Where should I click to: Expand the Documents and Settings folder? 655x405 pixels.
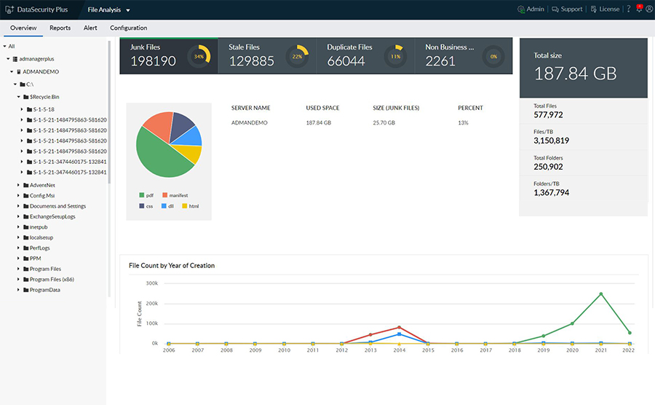pos(19,206)
